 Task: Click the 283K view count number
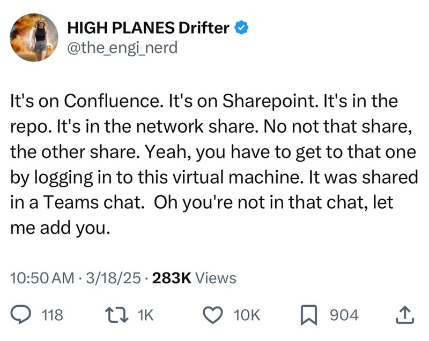click(172, 278)
